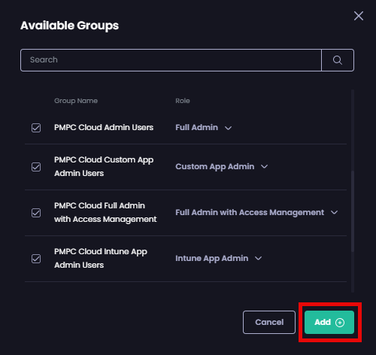Focus the Search groups input field
Viewport: 376px width, 355px height.
coord(171,60)
